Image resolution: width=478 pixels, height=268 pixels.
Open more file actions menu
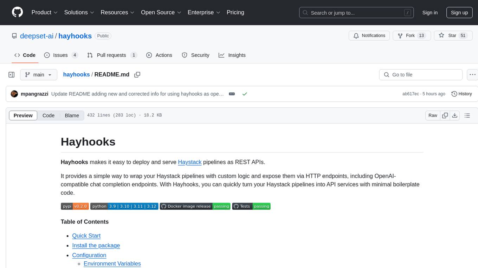pos(472,75)
